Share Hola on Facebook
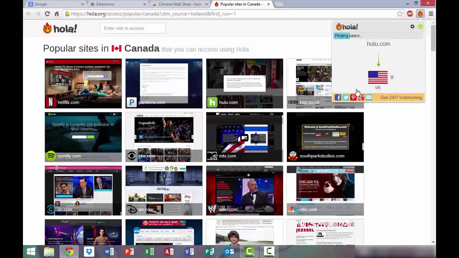This screenshot has width=459, height=258. click(x=338, y=97)
